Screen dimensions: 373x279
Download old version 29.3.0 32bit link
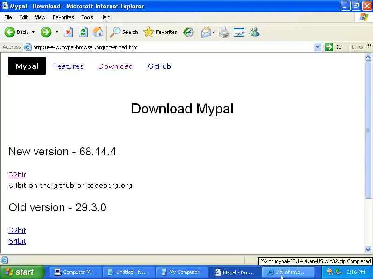click(x=17, y=230)
